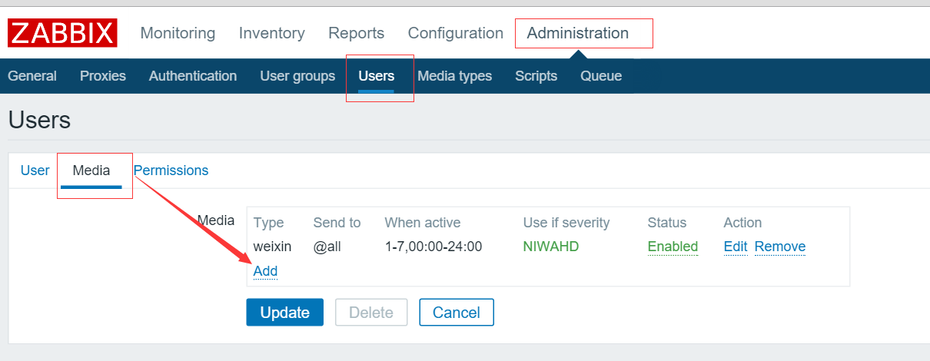Image resolution: width=930 pixels, height=361 pixels.
Task: Select the Users submenu item
Action: point(377,76)
